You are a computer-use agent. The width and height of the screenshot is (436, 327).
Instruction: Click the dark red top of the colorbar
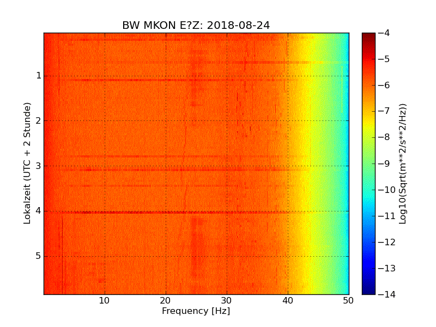coord(368,38)
